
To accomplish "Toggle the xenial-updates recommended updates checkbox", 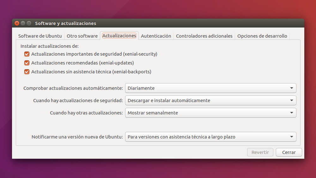I will tap(27, 63).
